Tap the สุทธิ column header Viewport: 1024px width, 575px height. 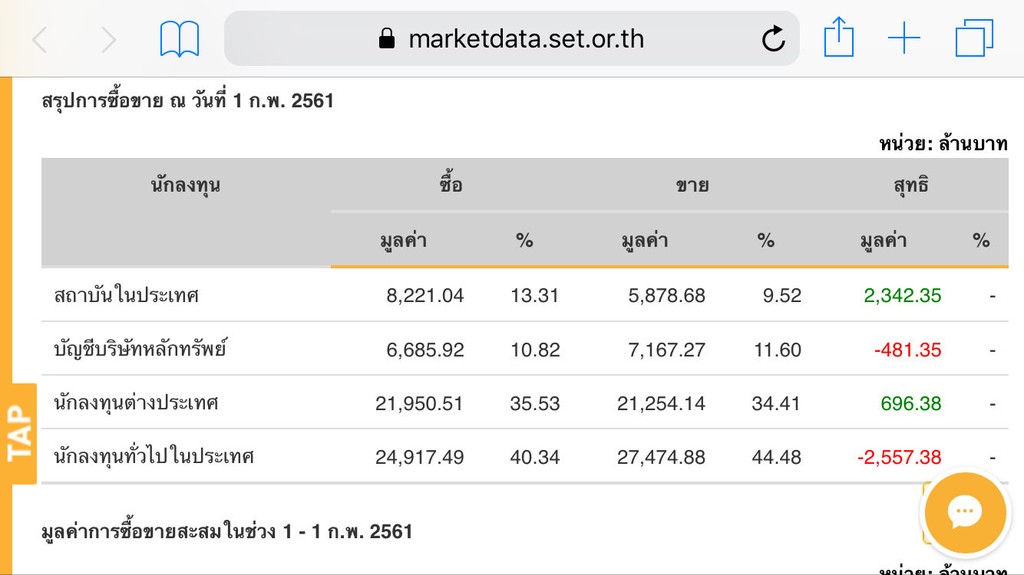(x=911, y=185)
